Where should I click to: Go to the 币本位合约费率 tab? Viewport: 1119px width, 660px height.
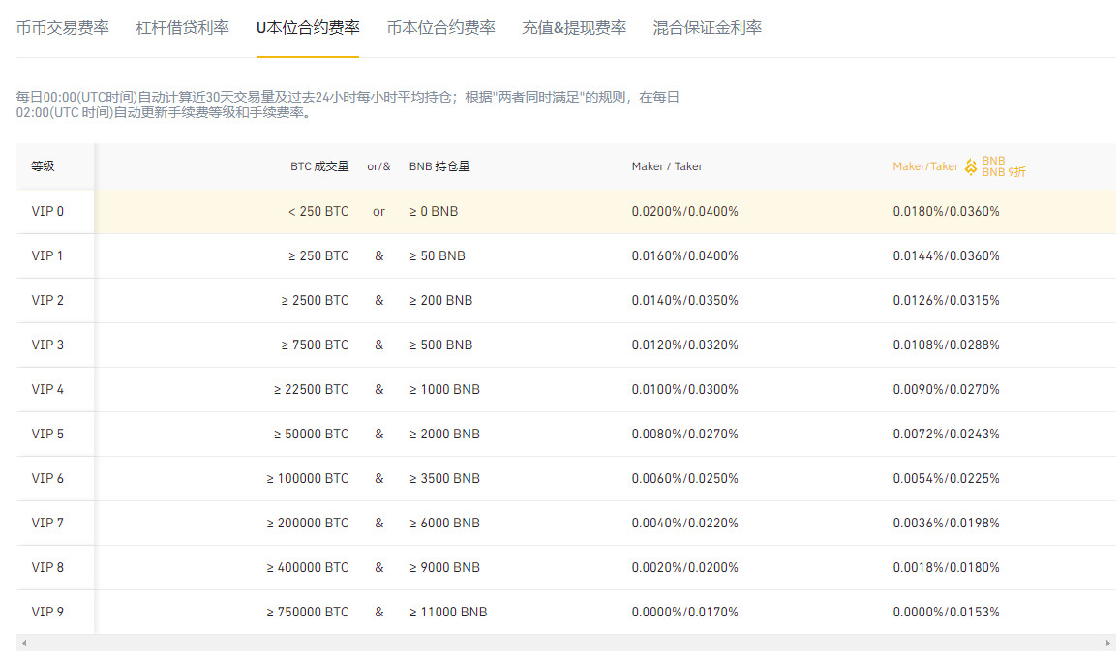tap(440, 28)
